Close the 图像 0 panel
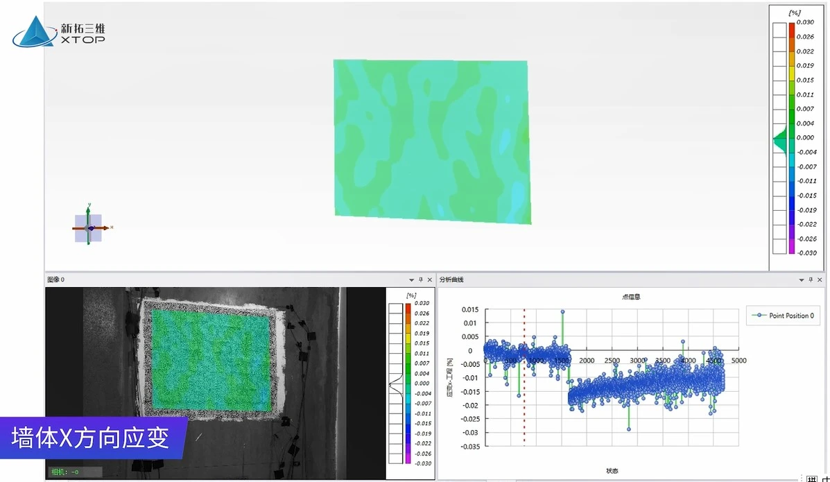The height and width of the screenshot is (482, 830). pyautogui.click(x=430, y=279)
